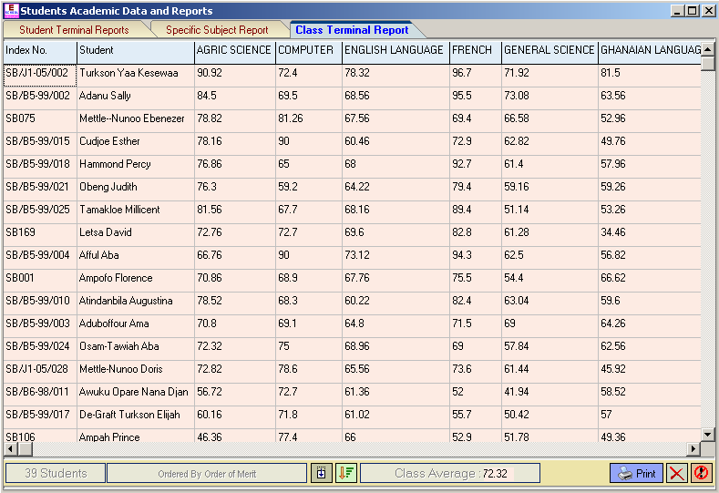719x493 pixels.
Task: Click index number SB/B6-98/011
Action: click(40, 394)
